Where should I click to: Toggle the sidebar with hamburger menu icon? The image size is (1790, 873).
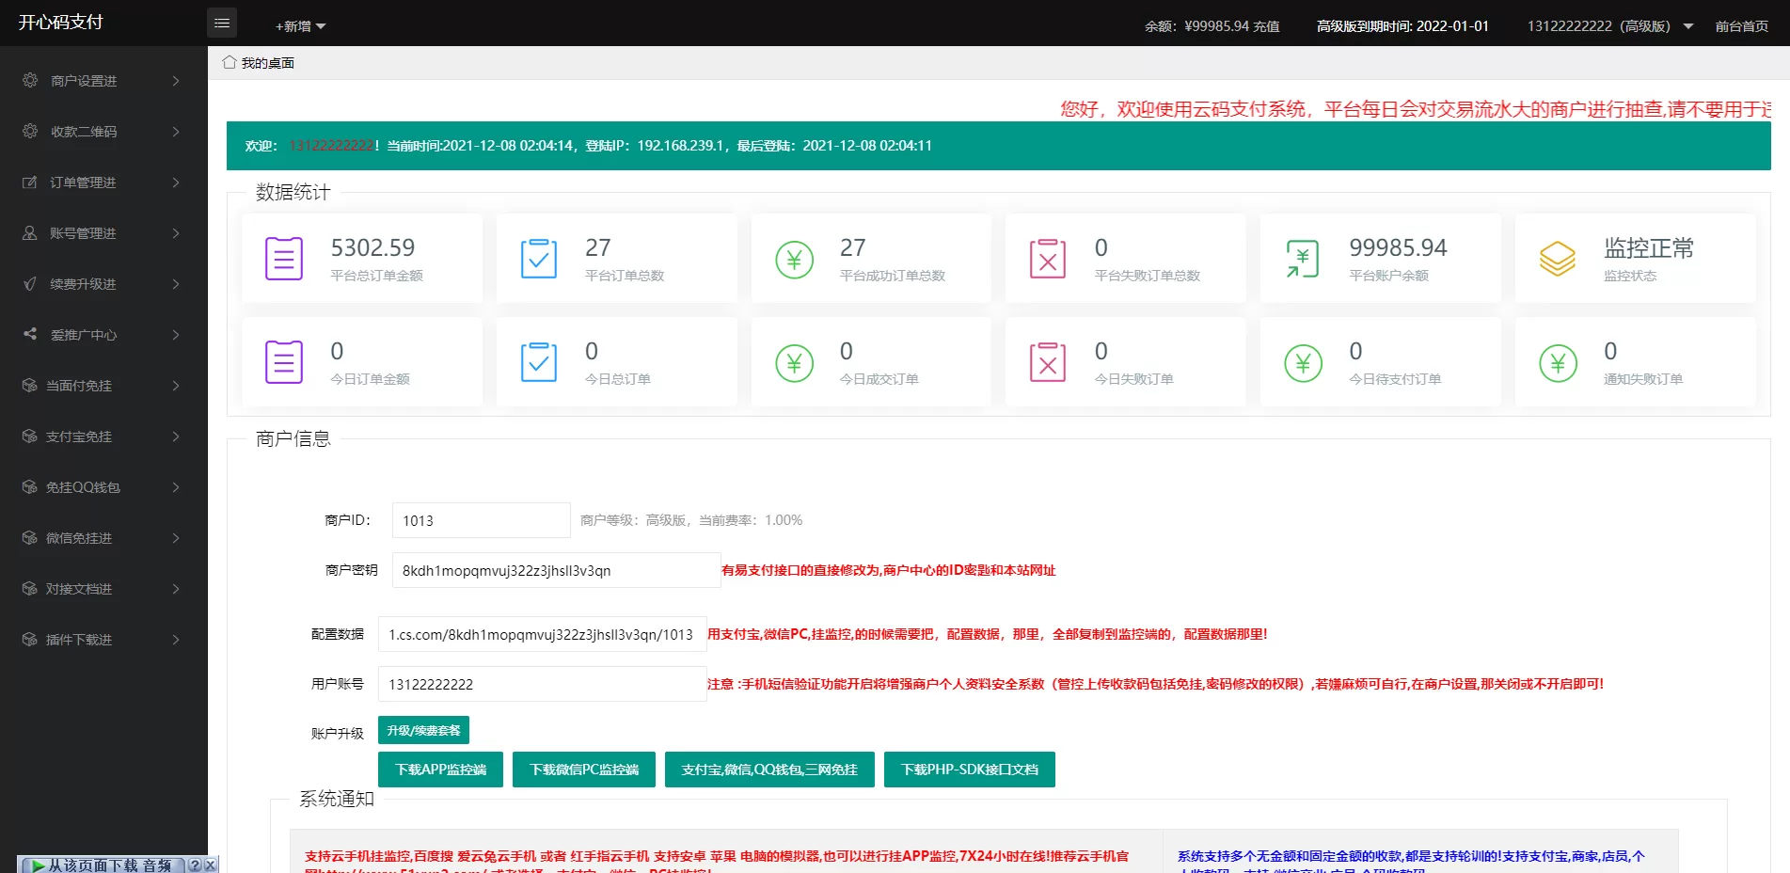[222, 23]
